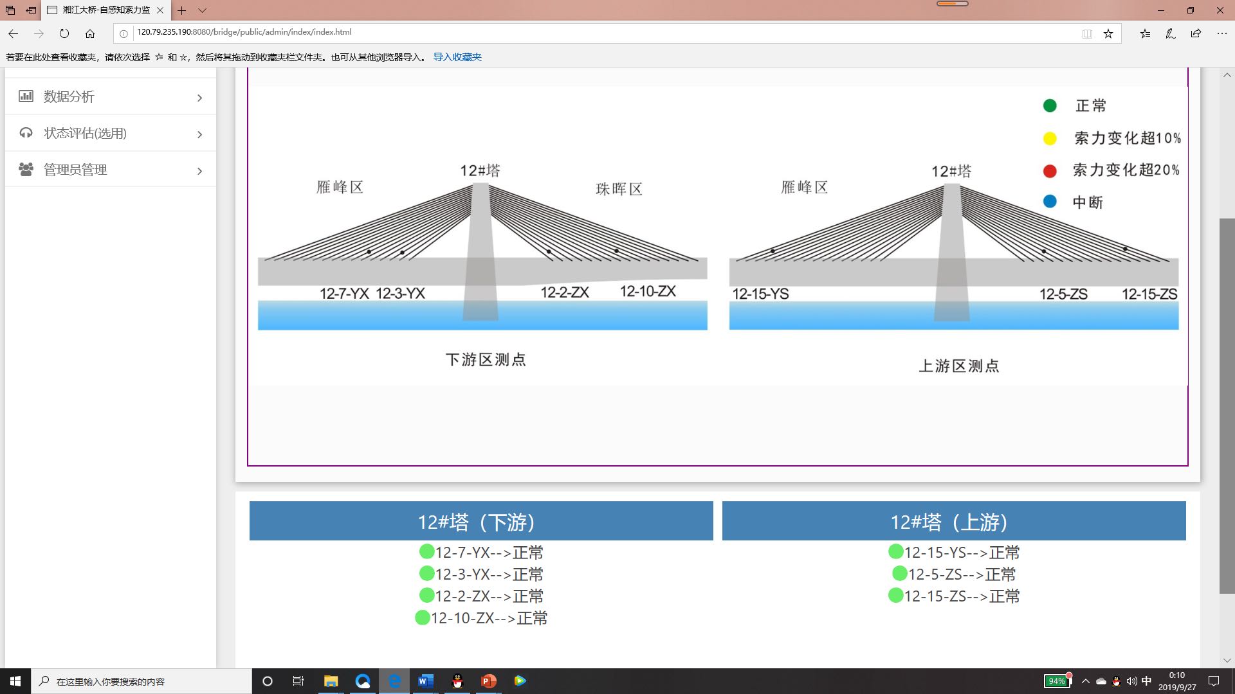Click the 导入收藏夹 link
Screen dimensions: 1235x694
(x=457, y=57)
